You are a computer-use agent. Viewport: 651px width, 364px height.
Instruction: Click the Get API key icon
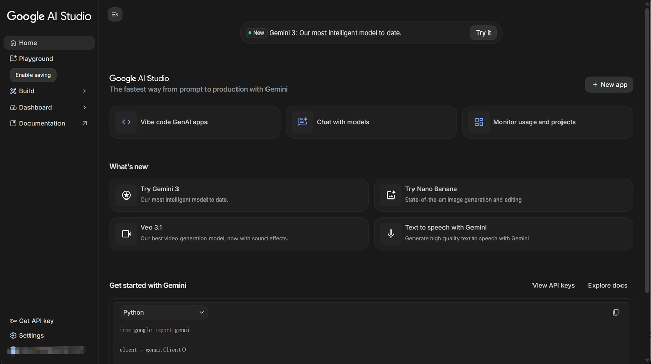(x=12, y=321)
